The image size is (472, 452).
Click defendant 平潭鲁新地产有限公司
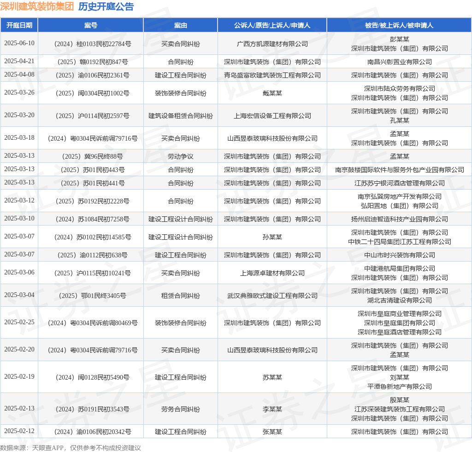click(x=400, y=387)
